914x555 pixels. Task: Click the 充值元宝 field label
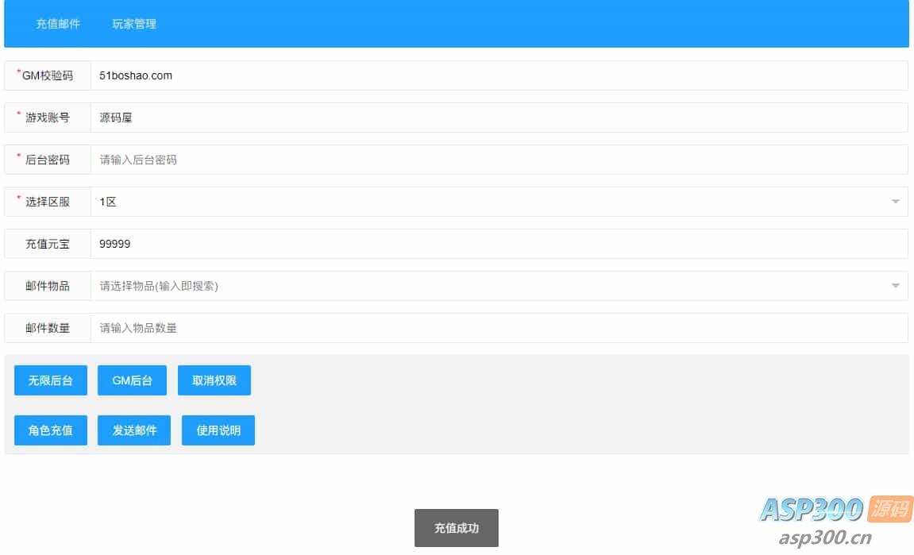pos(47,244)
